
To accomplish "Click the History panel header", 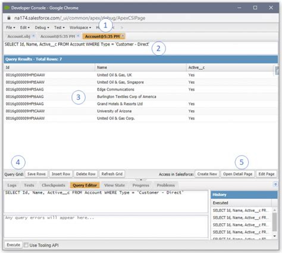I will click(244, 195).
